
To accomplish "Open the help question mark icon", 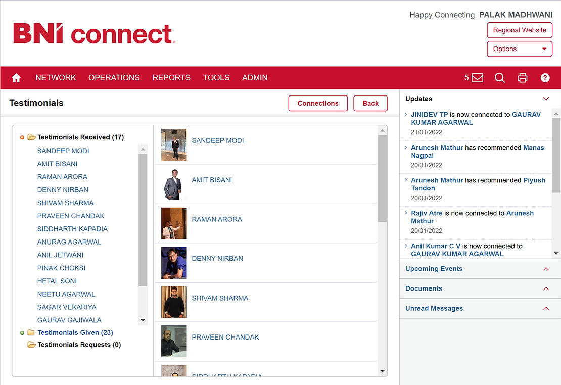I will point(545,78).
